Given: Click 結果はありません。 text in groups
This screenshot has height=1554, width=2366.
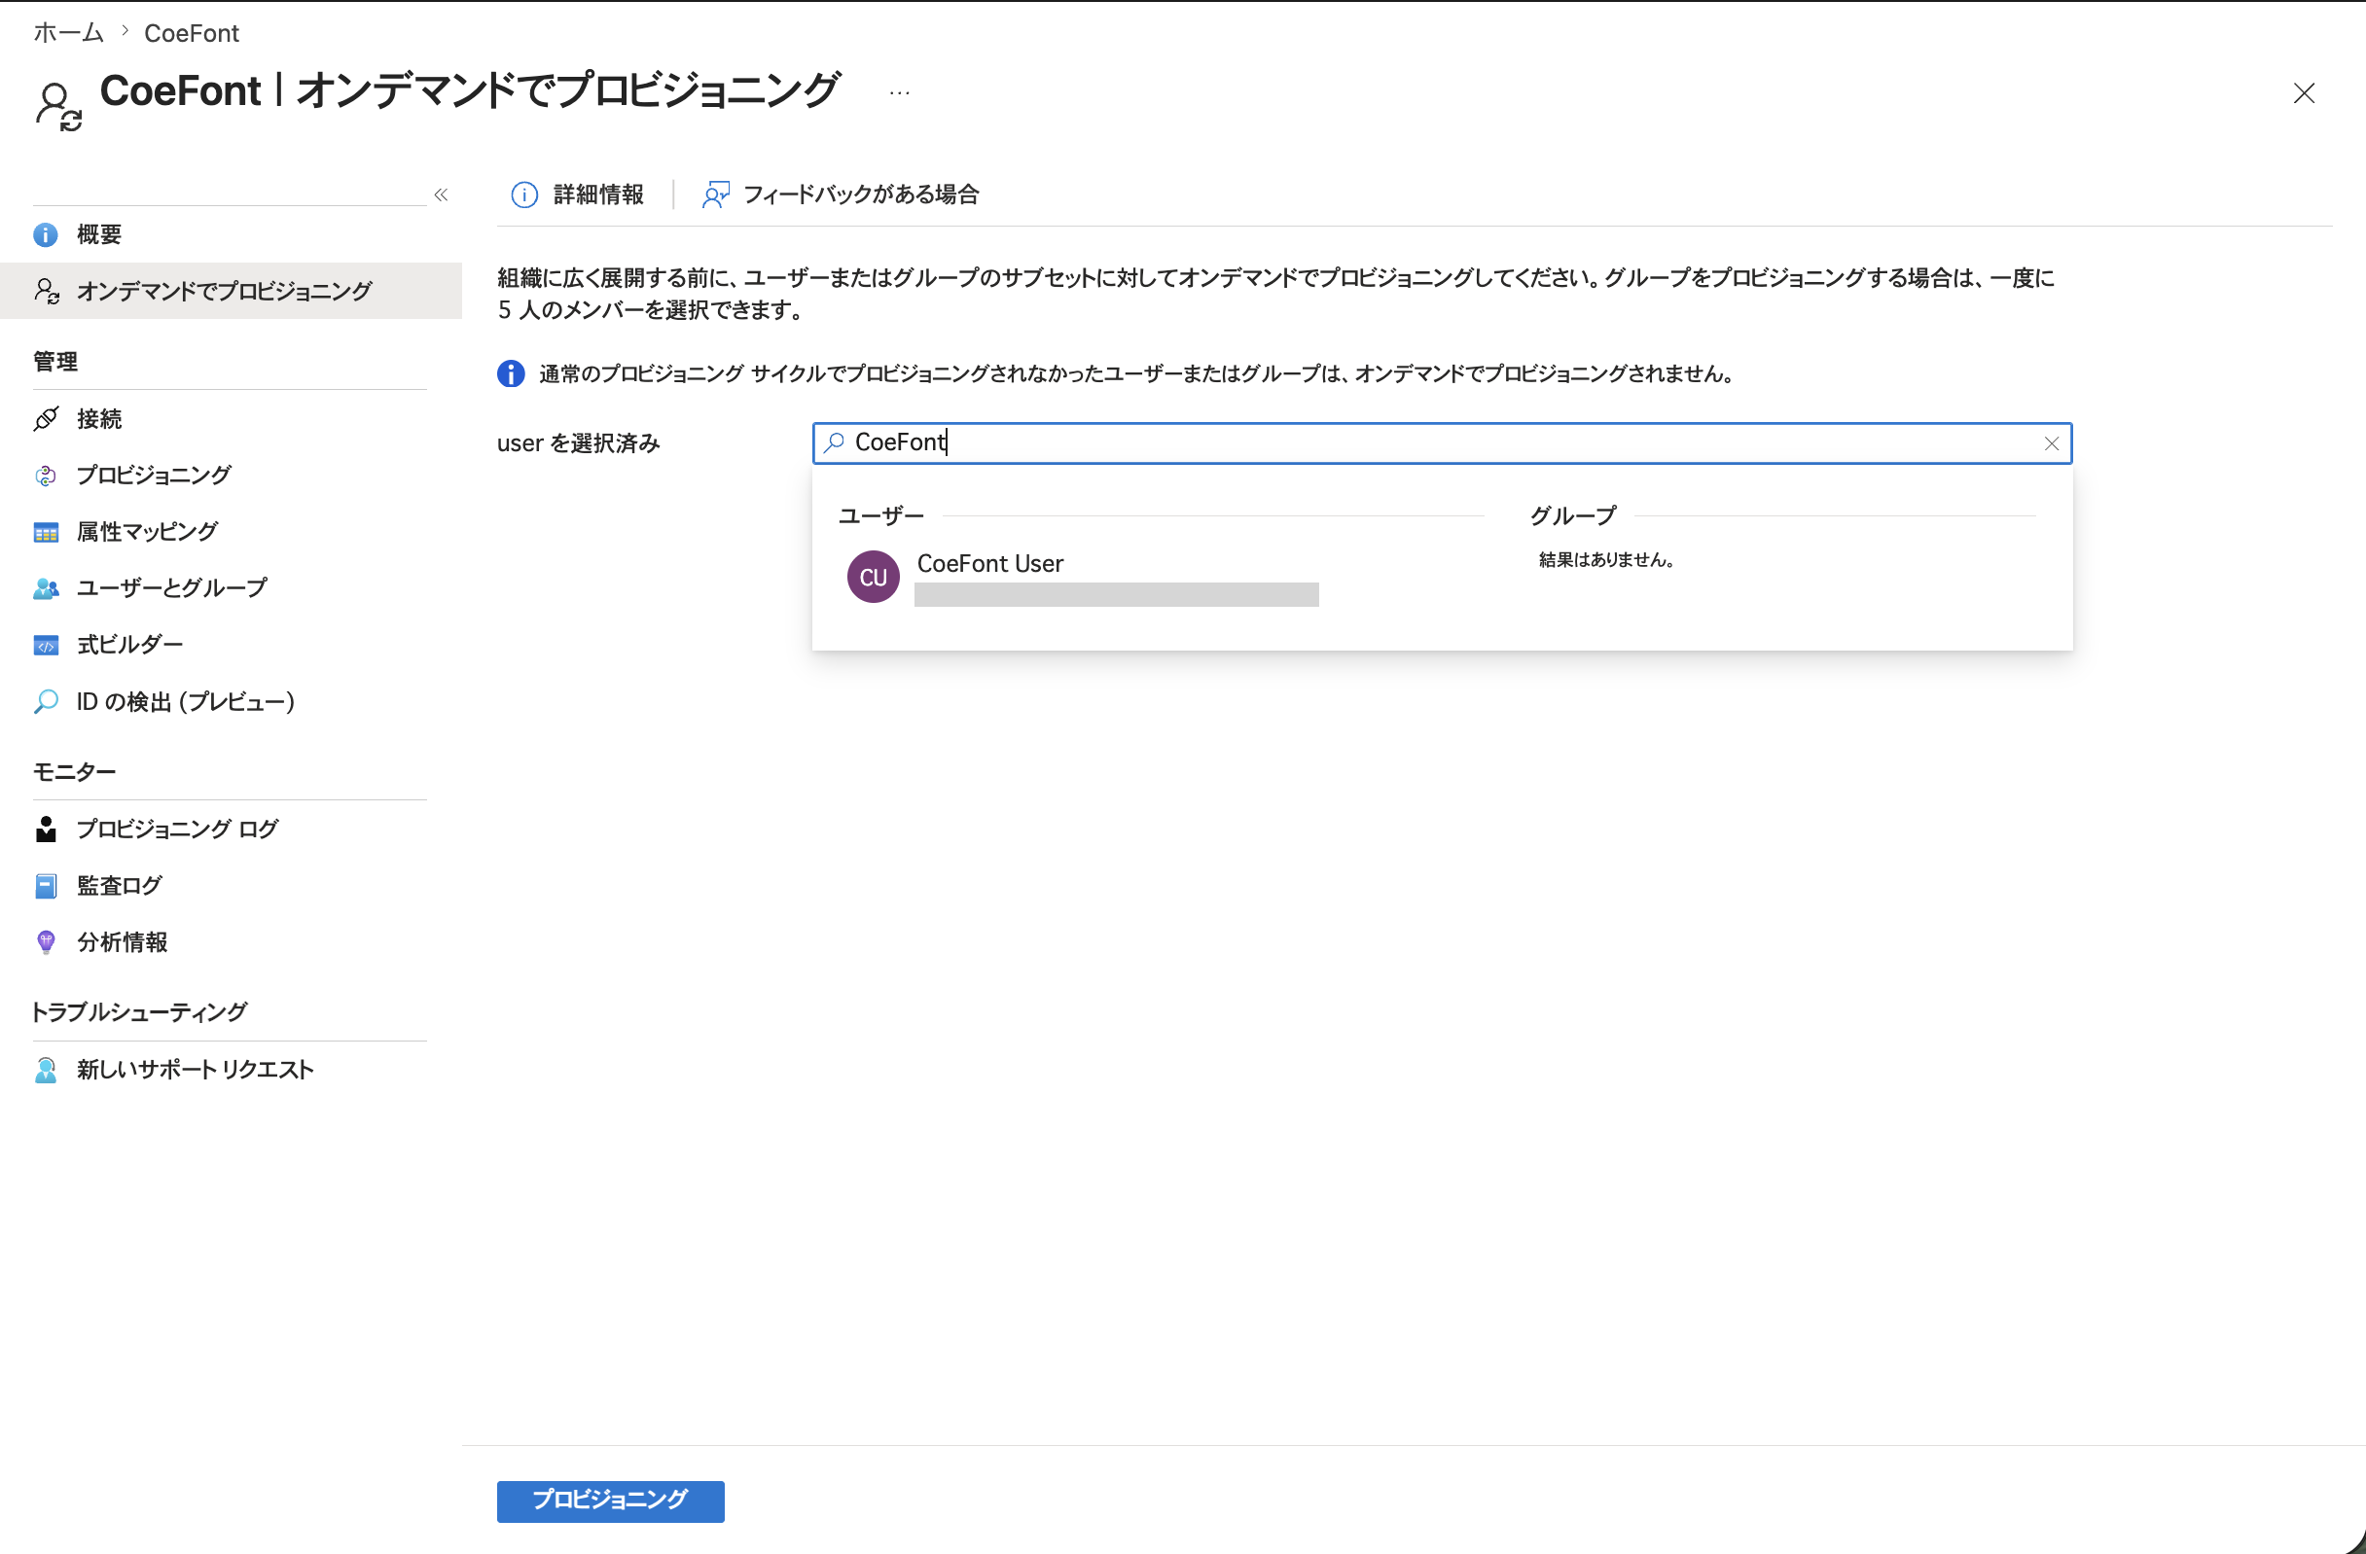Looking at the screenshot, I should (x=1607, y=560).
